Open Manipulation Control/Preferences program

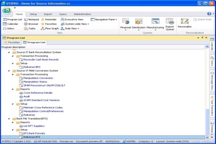[x=44, y=111]
